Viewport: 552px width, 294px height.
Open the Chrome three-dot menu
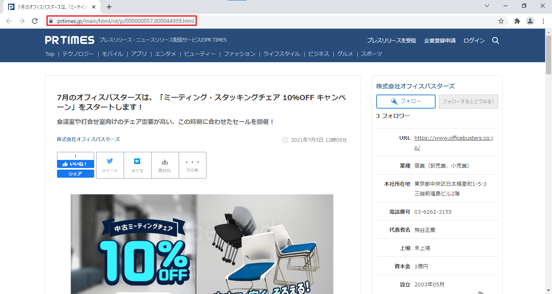(543, 21)
